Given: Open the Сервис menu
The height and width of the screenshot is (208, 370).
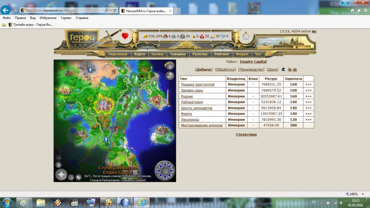Looking at the screenshot, I should 66,18.
